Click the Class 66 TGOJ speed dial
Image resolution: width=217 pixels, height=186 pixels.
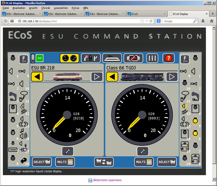pos(142,115)
